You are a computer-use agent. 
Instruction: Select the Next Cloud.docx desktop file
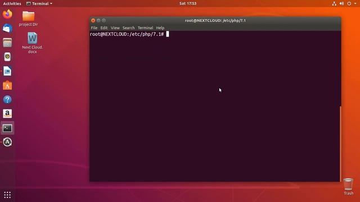pos(33,43)
